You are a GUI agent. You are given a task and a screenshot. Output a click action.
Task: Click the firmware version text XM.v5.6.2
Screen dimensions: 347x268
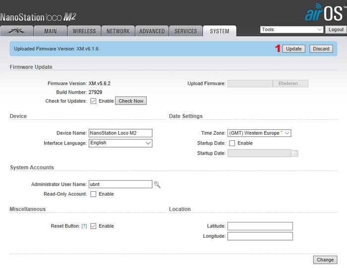point(100,83)
